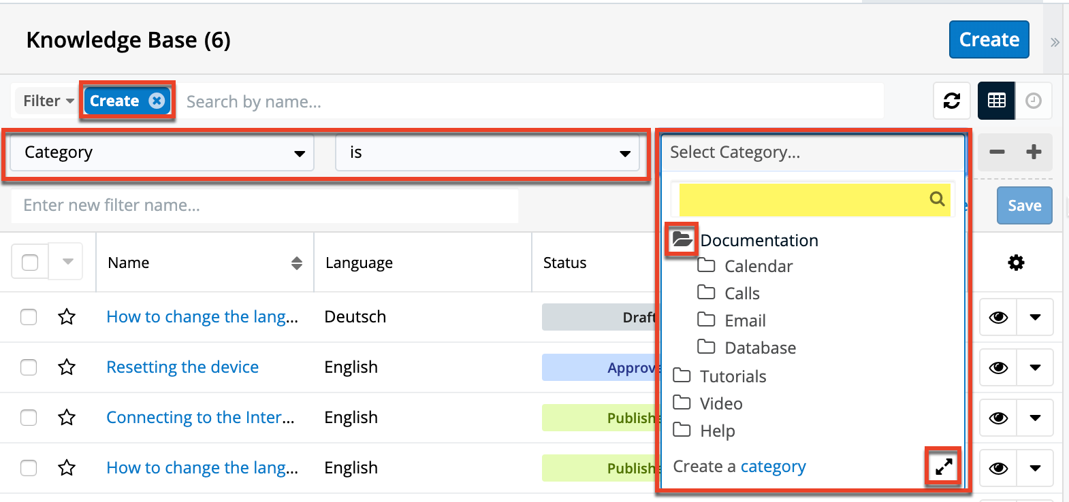Click the refresh list icon

951,101
